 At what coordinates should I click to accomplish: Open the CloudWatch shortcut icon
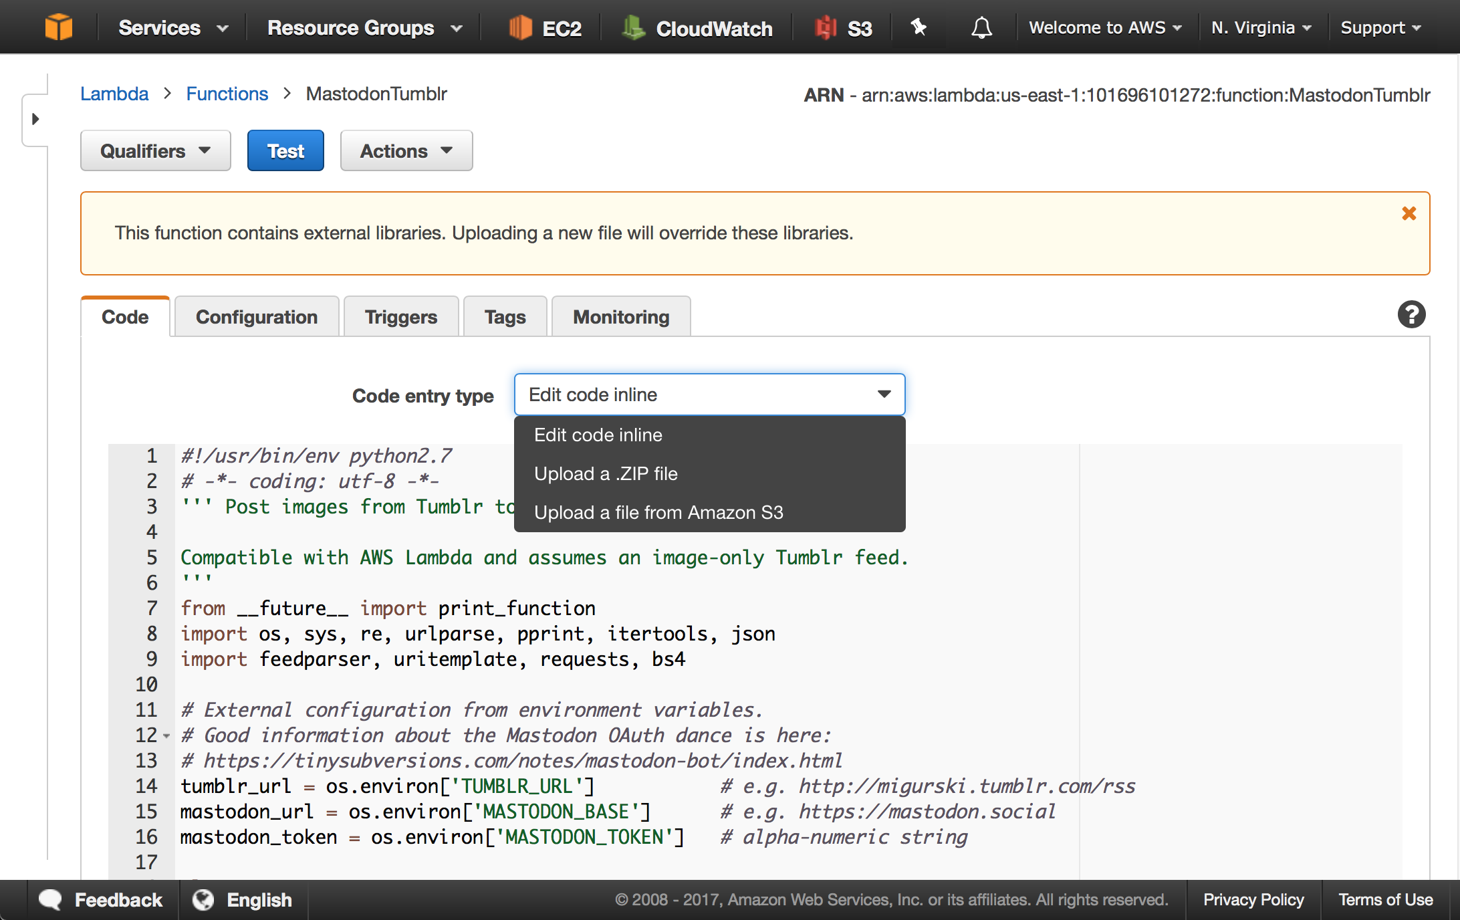[633, 27]
